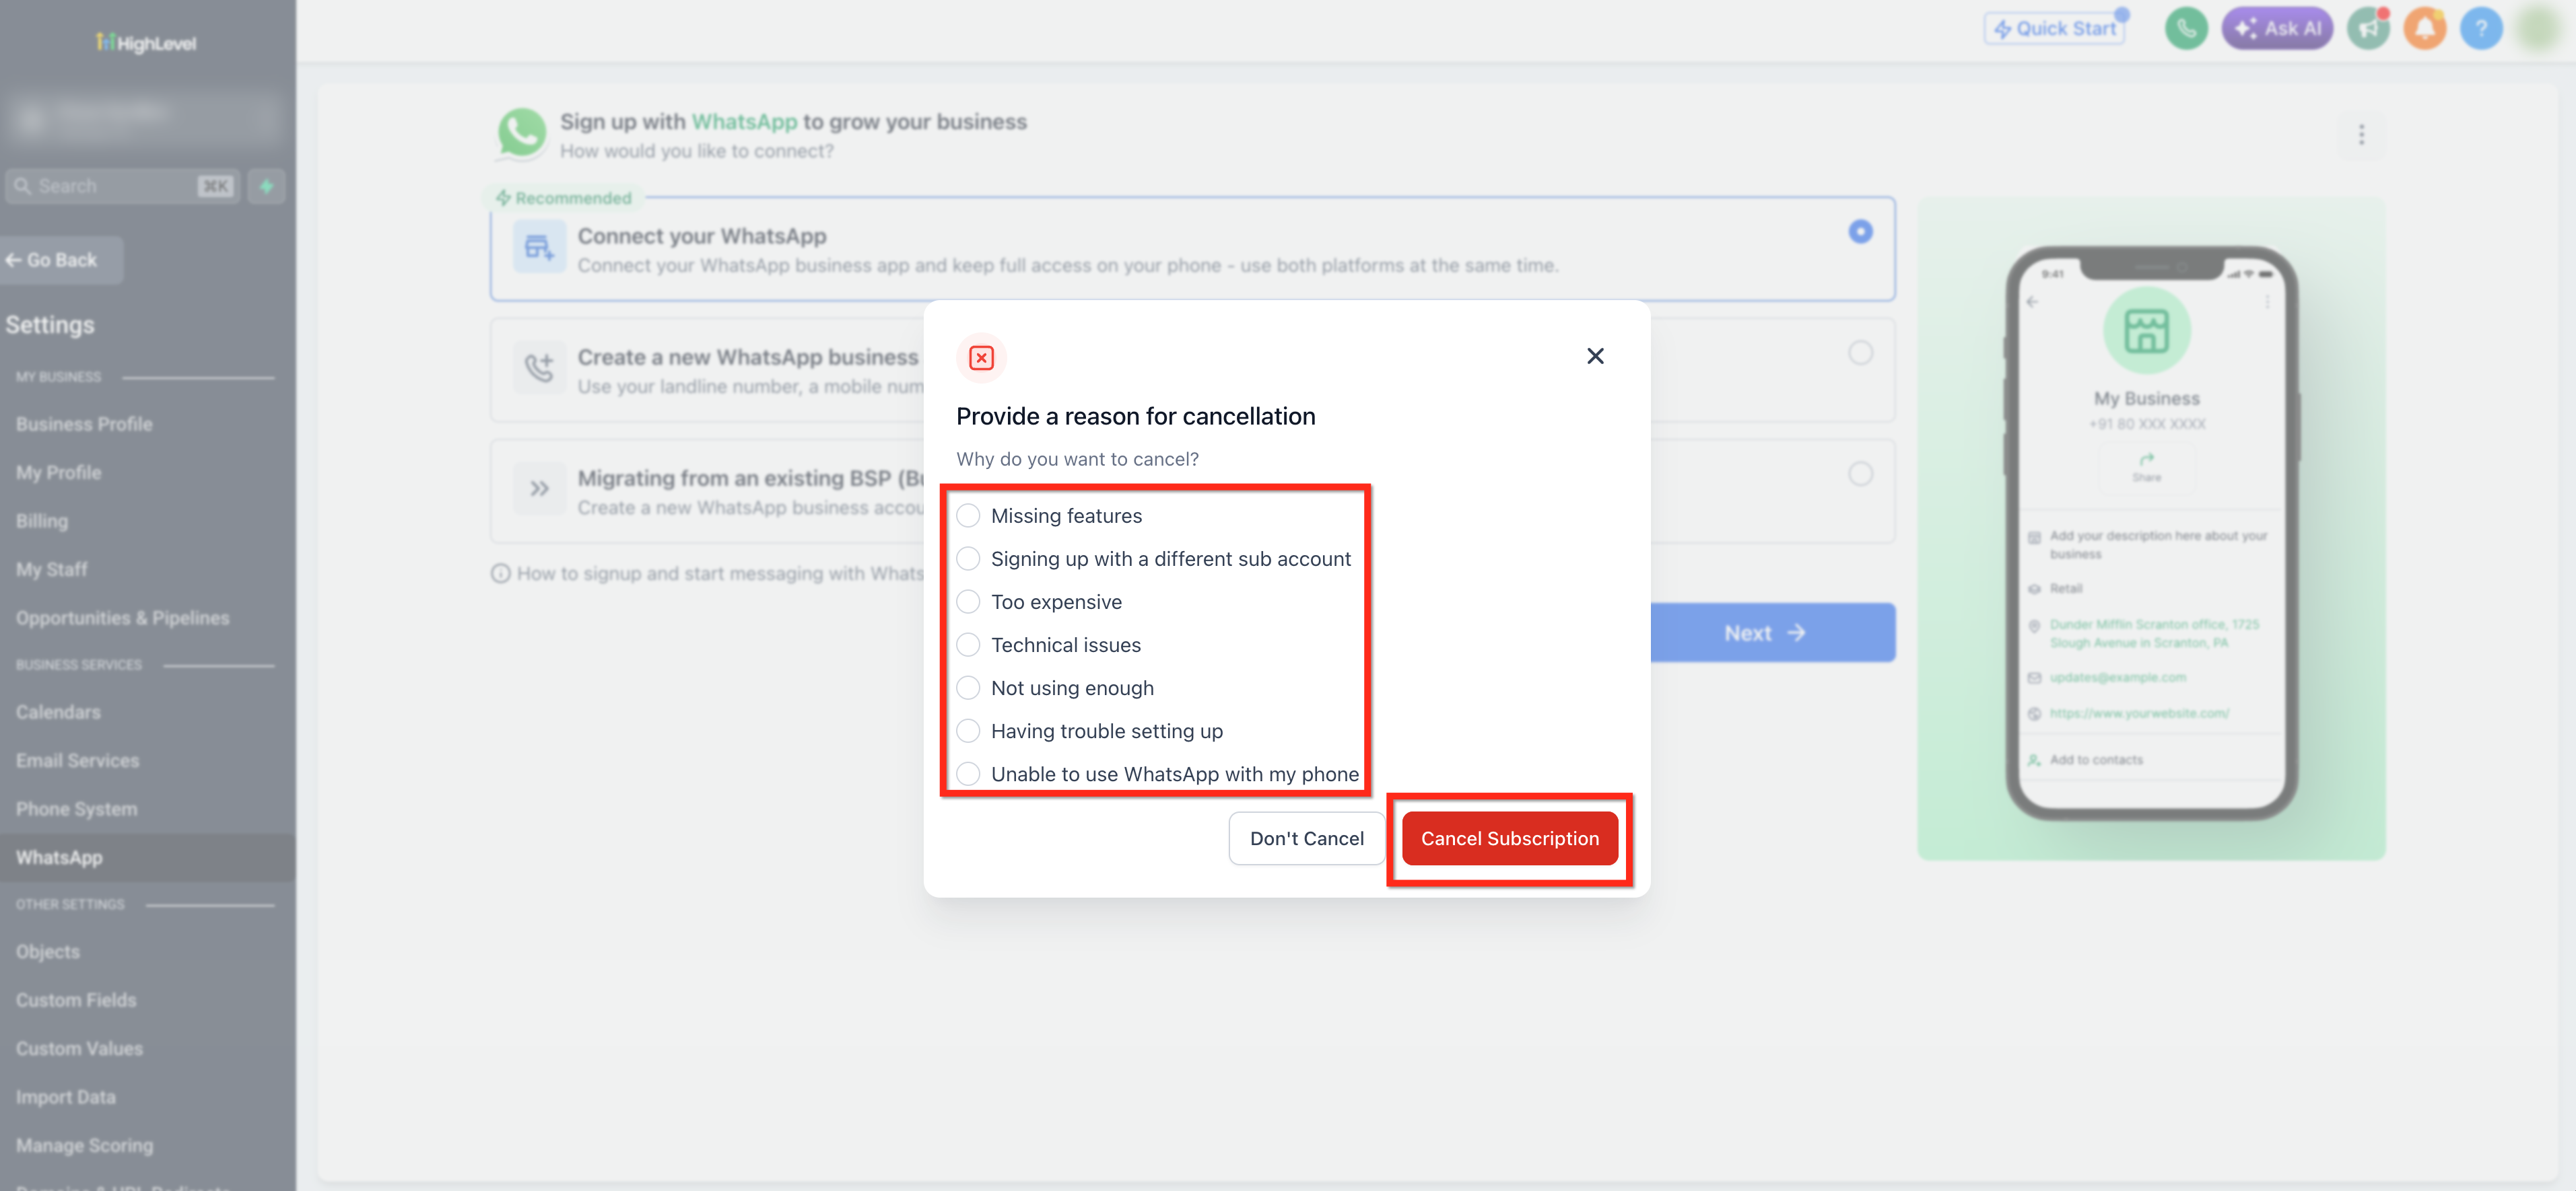Viewport: 2576px width, 1191px height.
Task: Click the Don't Cancel button
Action: tap(1306, 838)
